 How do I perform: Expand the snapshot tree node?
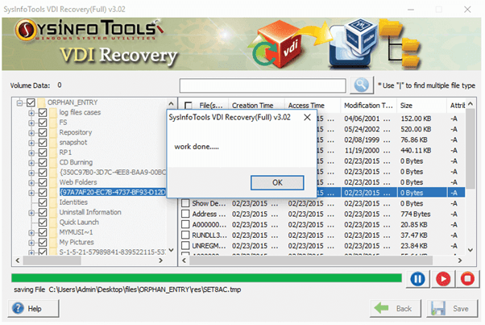(31, 143)
